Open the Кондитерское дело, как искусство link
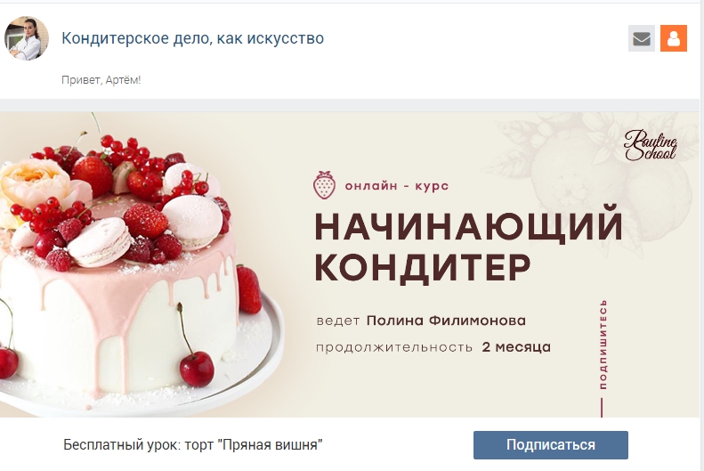704x471 pixels. click(192, 38)
